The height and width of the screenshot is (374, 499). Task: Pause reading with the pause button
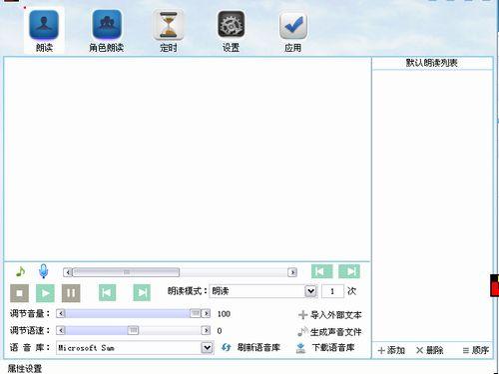coord(71,293)
